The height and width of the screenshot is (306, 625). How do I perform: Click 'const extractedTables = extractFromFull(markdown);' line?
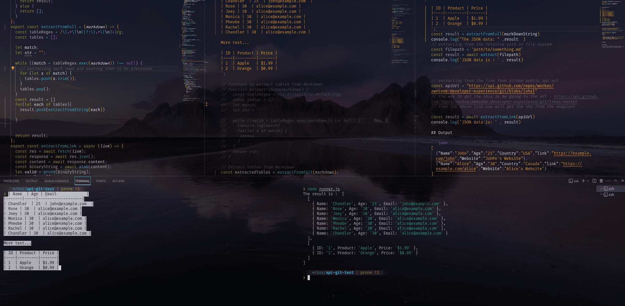coord(280,172)
